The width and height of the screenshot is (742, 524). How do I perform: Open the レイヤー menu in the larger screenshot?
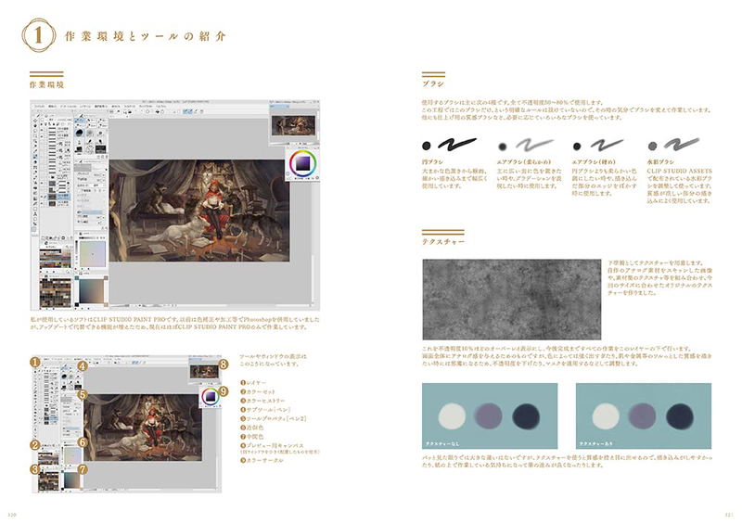tap(85, 107)
